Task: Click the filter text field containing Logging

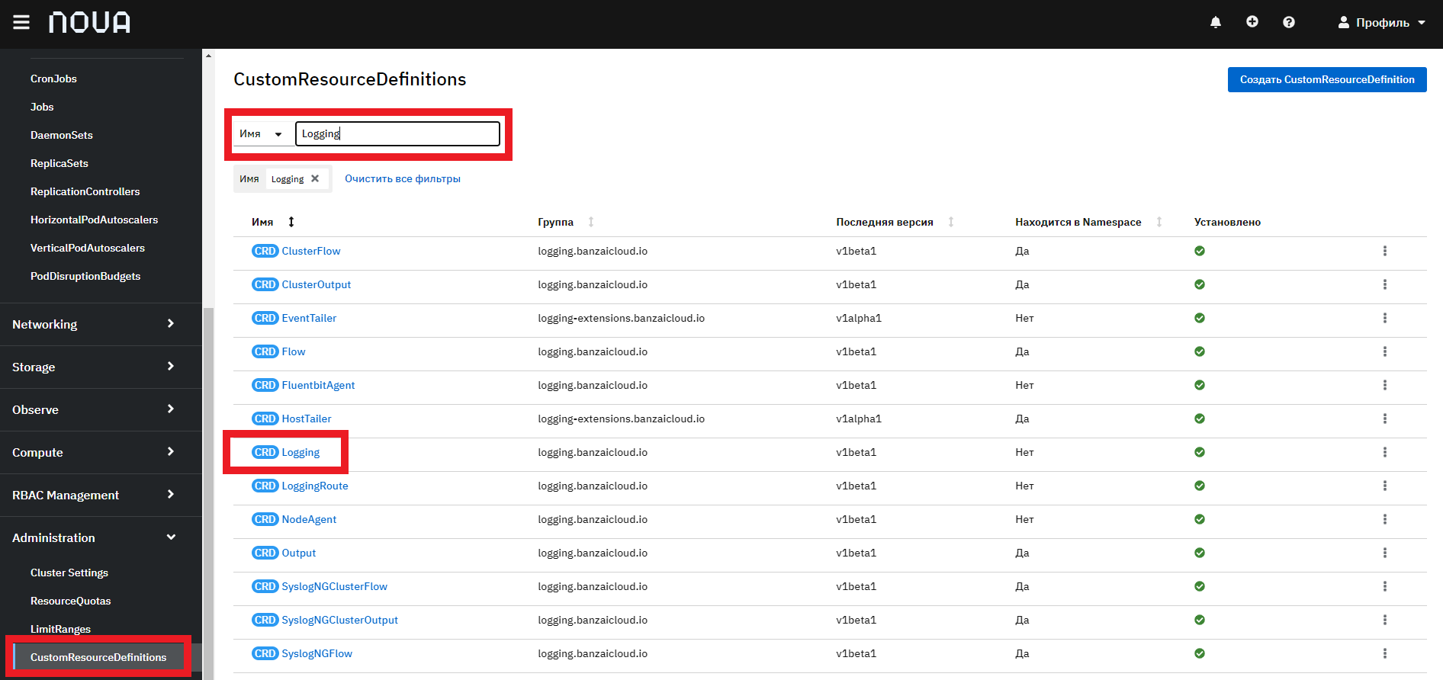Action: click(397, 133)
